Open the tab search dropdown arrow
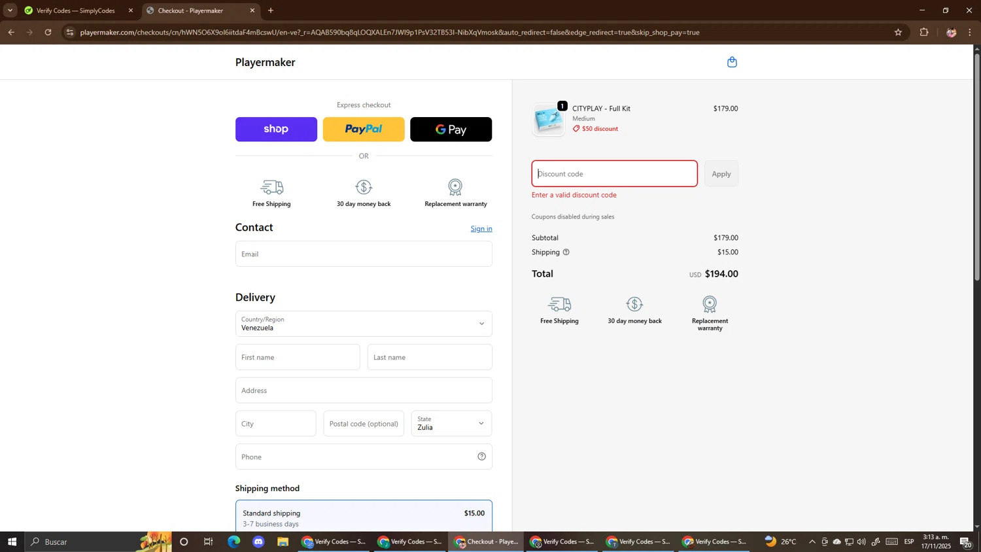The width and height of the screenshot is (981, 552). click(10, 10)
